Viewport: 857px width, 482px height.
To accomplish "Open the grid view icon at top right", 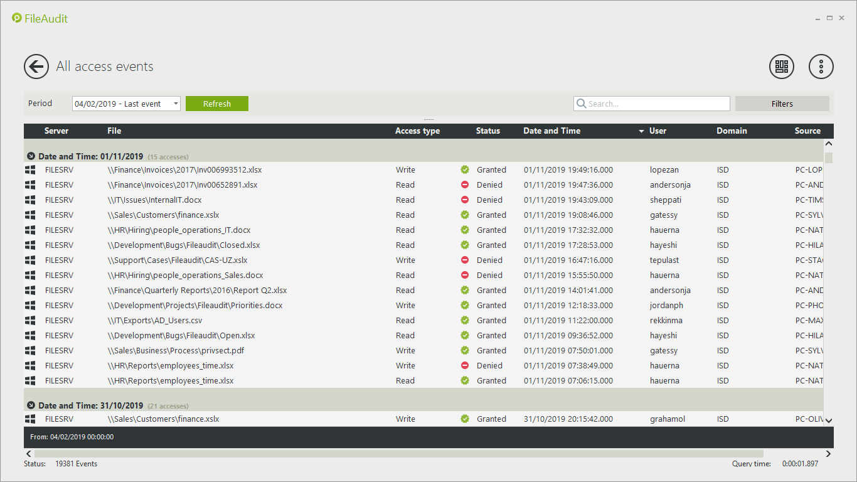I will [782, 67].
